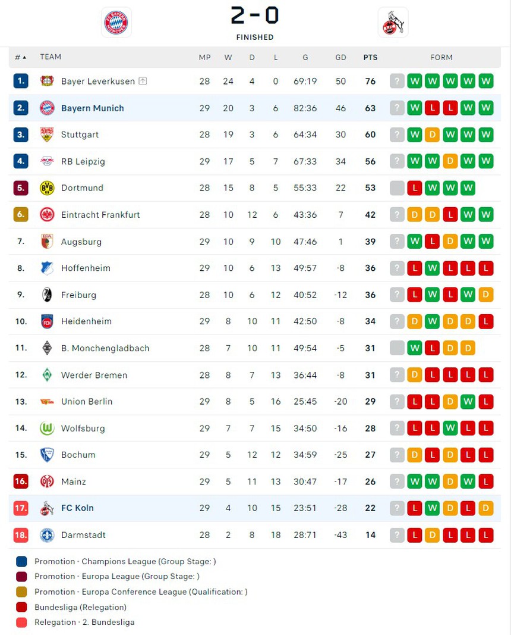Click the arrow icon beside Bayer Leverkusen

[x=143, y=81]
